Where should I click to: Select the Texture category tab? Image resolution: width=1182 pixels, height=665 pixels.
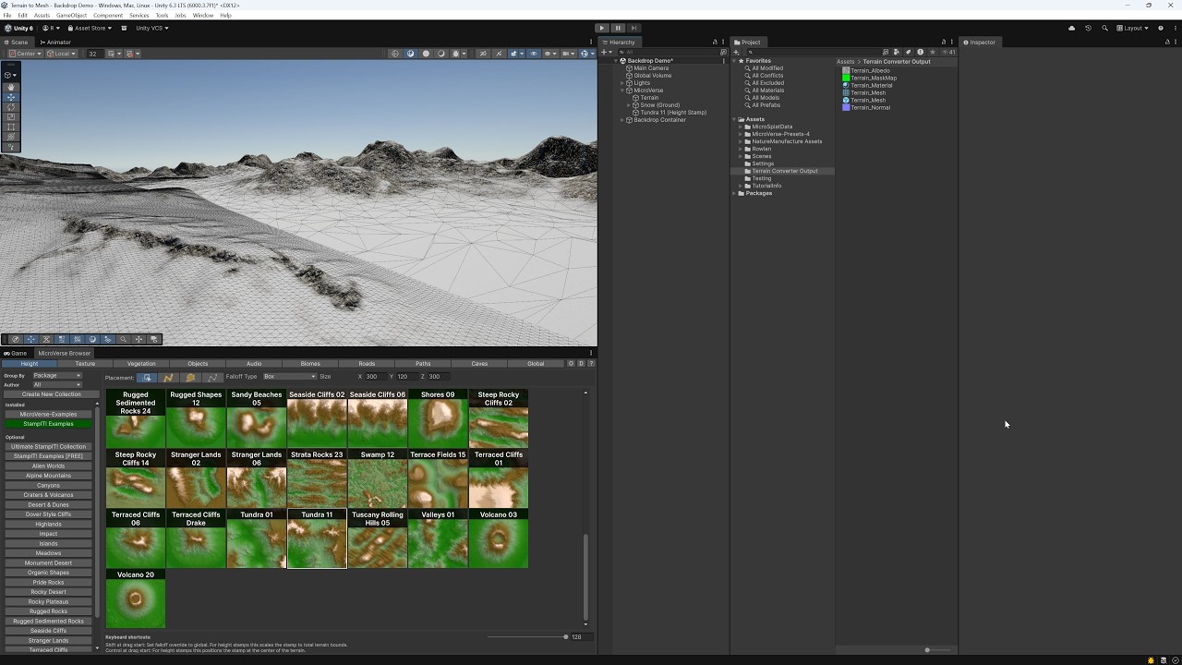pyautogui.click(x=85, y=364)
